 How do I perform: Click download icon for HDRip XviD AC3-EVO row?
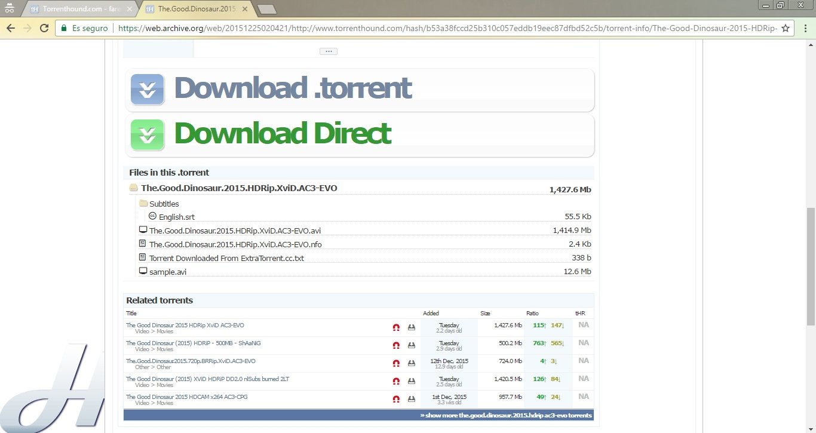pos(412,327)
